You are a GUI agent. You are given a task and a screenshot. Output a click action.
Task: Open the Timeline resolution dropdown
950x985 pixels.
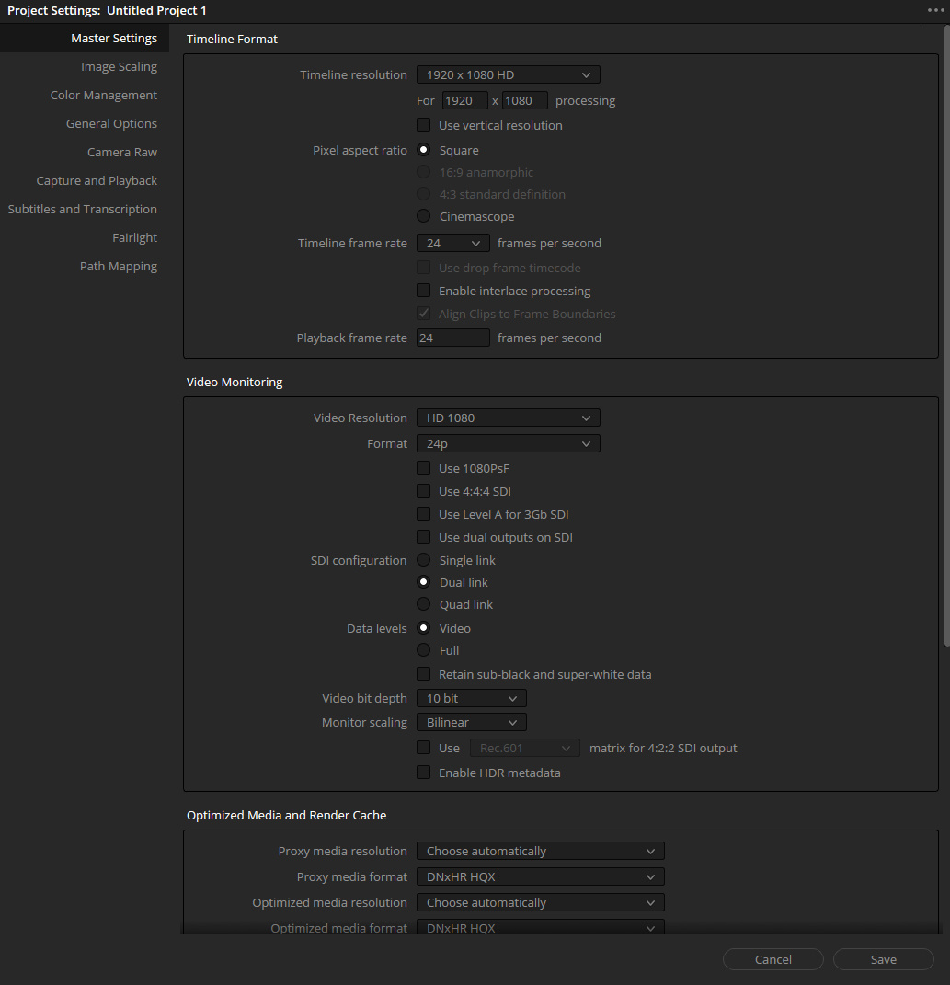pyautogui.click(x=508, y=74)
